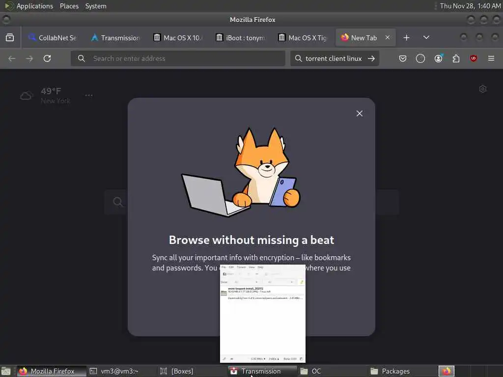Open the uBlock Origin icon
This screenshot has width=503, height=377.
tap(474, 58)
